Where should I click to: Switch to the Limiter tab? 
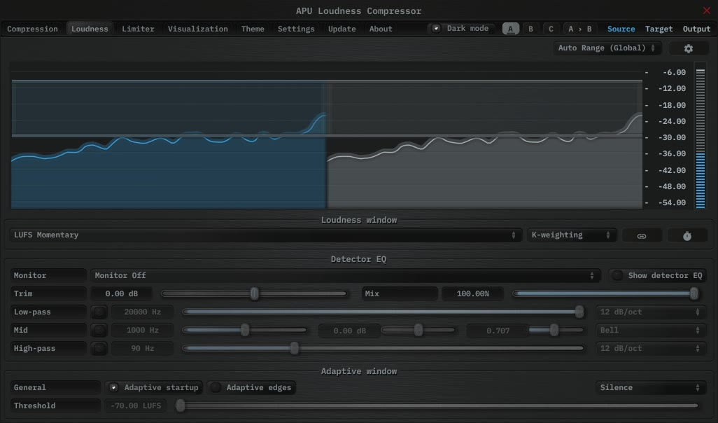click(138, 29)
